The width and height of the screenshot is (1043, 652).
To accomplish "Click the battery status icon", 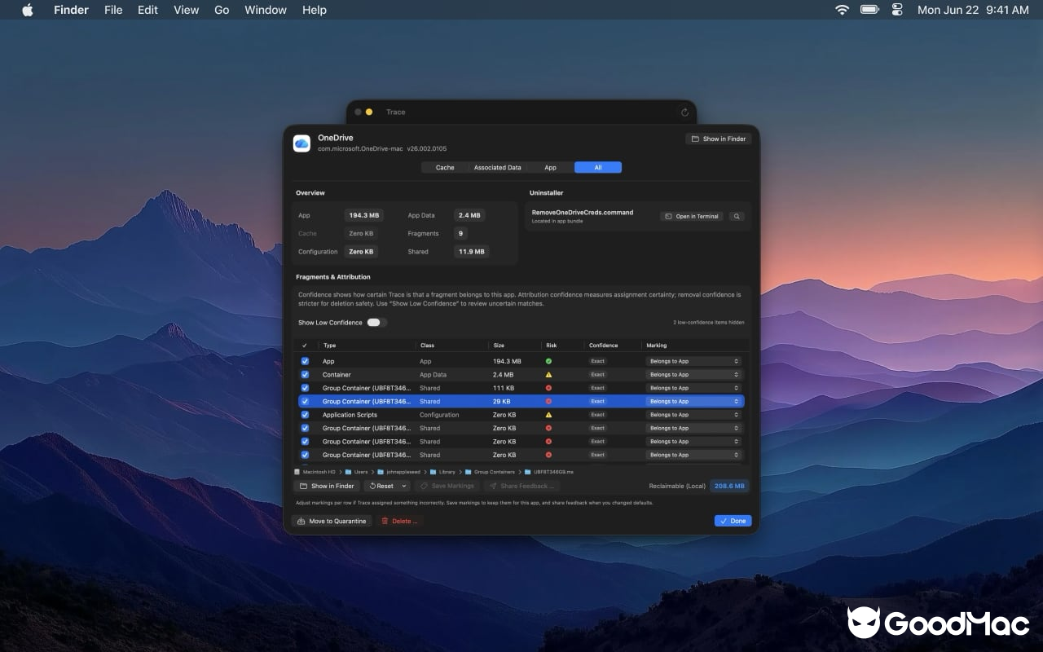I will 869,10.
